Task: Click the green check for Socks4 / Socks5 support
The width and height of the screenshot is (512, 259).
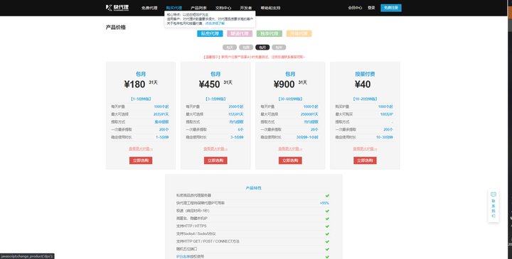Action: [x=327, y=234]
